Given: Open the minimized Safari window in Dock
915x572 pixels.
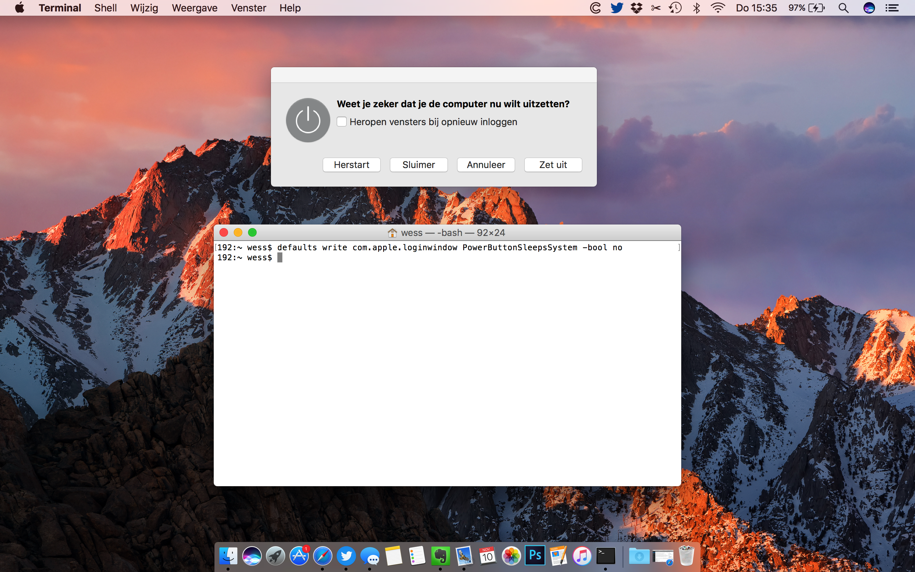Looking at the screenshot, I should [x=663, y=557].
